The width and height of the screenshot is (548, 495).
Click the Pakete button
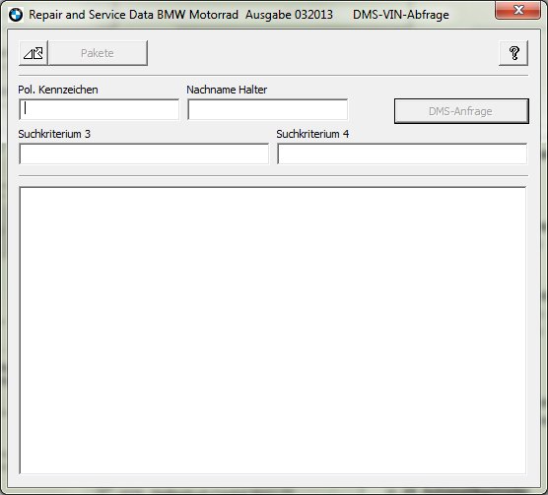[x=98, y=53]
